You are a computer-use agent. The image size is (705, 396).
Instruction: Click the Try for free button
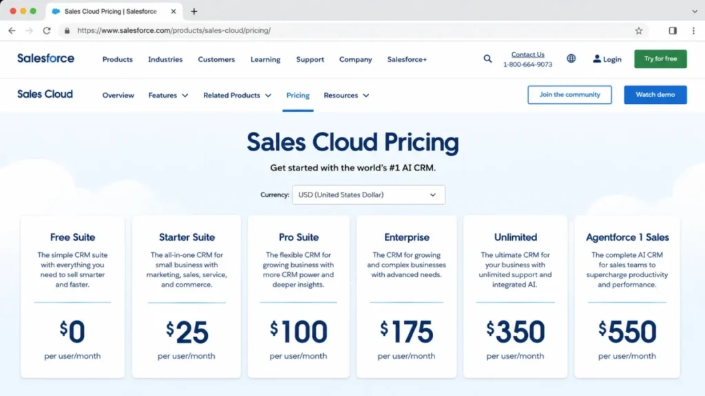660,59
